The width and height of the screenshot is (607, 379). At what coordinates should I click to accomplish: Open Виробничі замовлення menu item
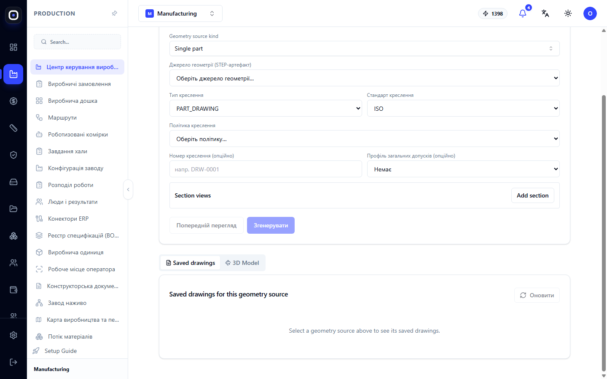click(x=77, y=84)
